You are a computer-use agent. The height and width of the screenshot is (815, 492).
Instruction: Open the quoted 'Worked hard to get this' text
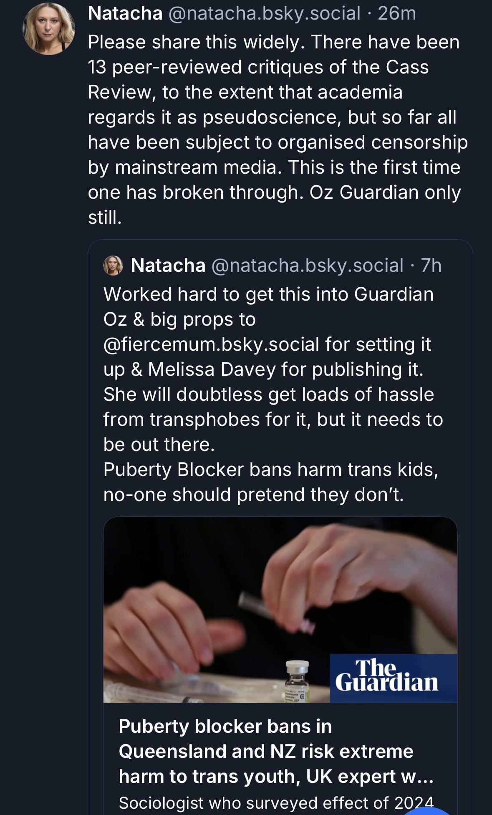pos(268,294)
